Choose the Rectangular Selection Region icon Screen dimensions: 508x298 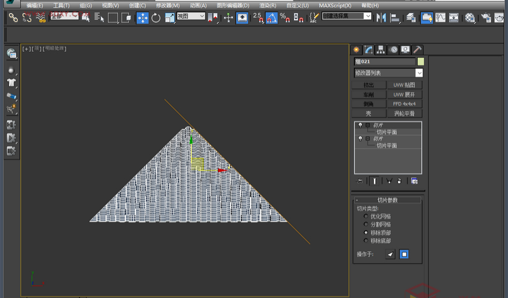[113, 17]
